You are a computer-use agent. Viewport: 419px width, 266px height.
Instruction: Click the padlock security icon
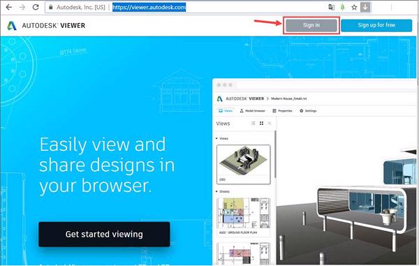[x=50, y=8]
